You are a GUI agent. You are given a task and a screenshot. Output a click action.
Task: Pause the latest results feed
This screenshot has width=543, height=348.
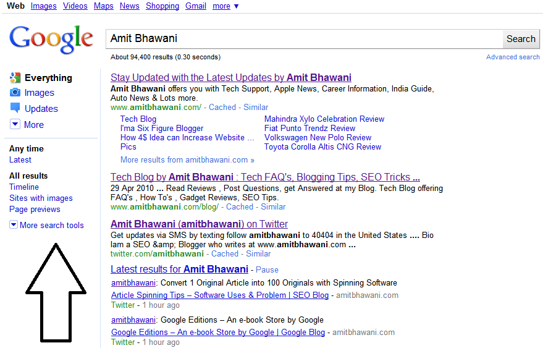(x=267, y=270)
